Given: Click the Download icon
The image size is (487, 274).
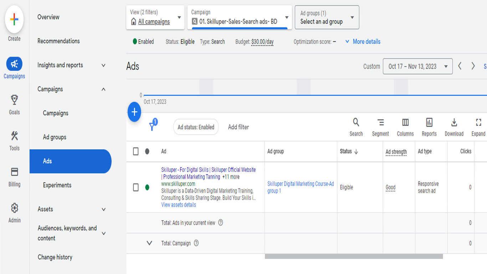Looking at the screenshot, I should [x=454, y=122].
